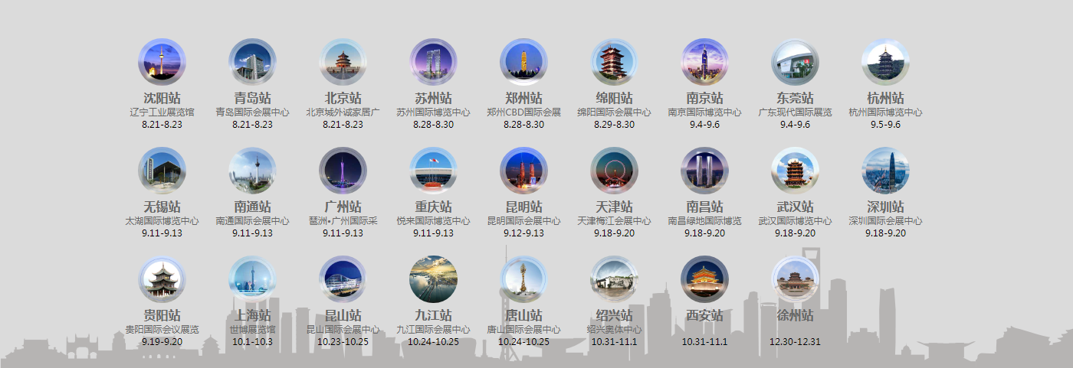Open the 深圳站 station title
Screen dimensions: 1073x368
[885, 207]
